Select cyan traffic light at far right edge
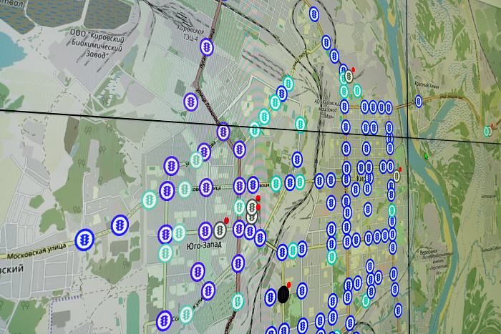The width and height of the screenshot is (501, 334). [x=486, y=131]
